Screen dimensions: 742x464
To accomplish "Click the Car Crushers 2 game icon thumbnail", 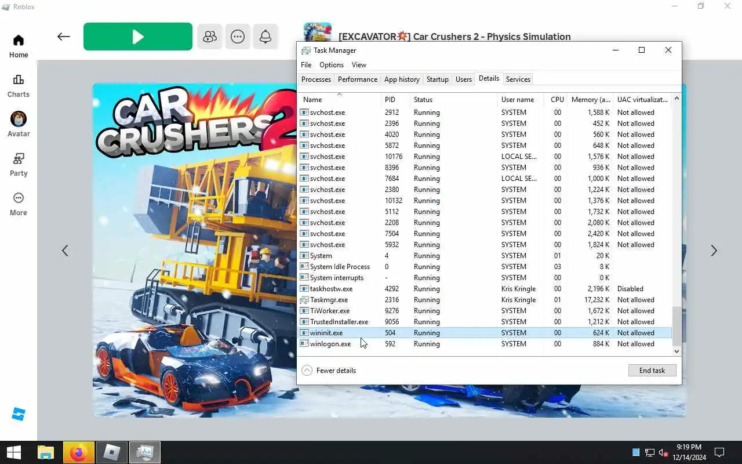I will (317, 32).
